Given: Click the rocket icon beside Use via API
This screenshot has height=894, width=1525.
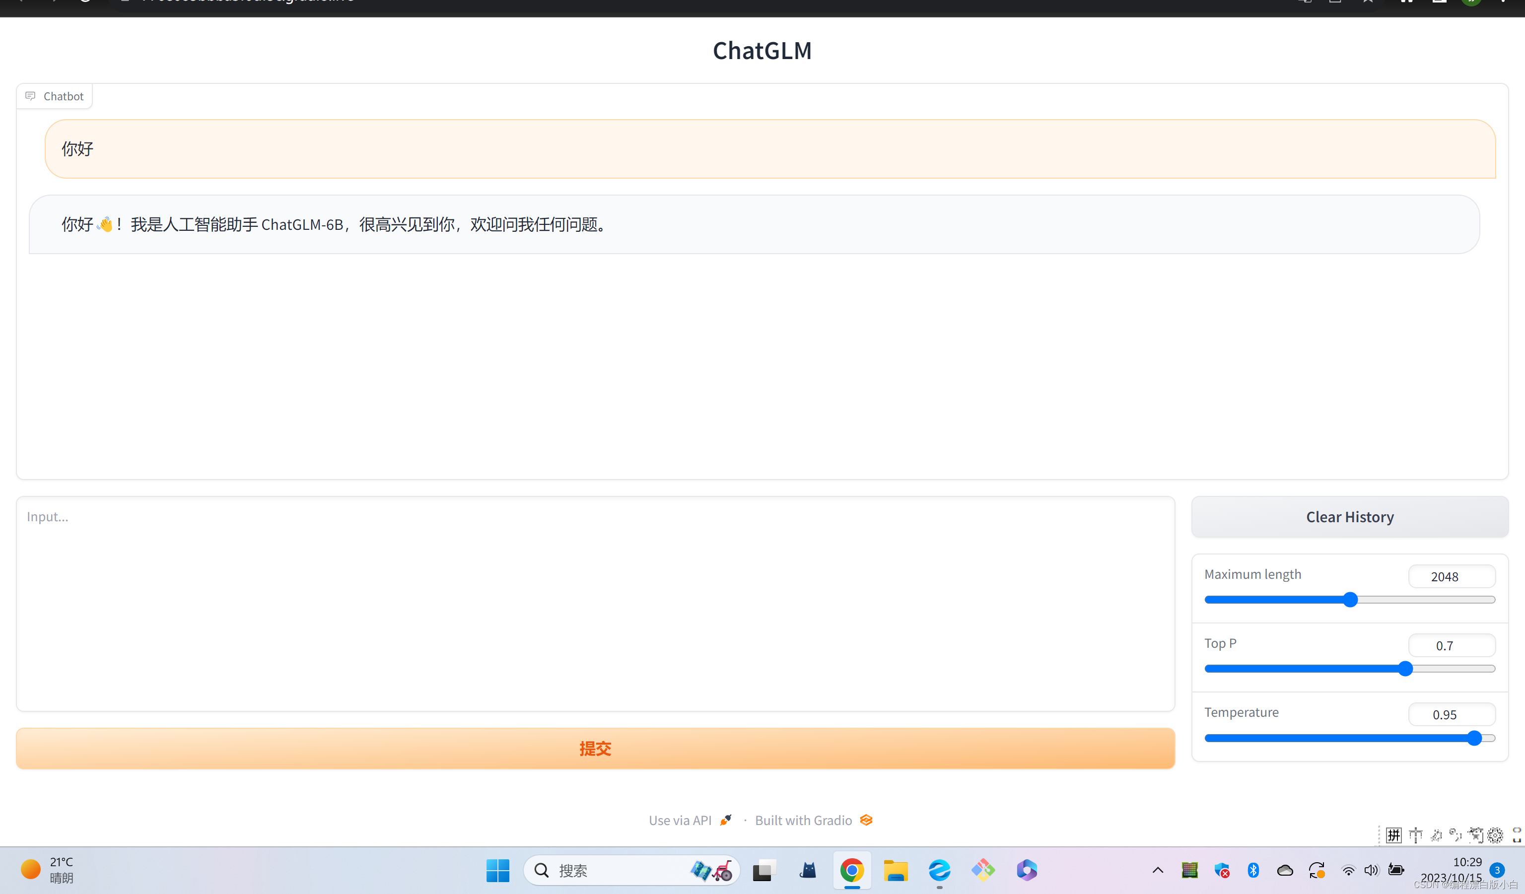Looking at the screenshot, I should click(x=726, y=820).
